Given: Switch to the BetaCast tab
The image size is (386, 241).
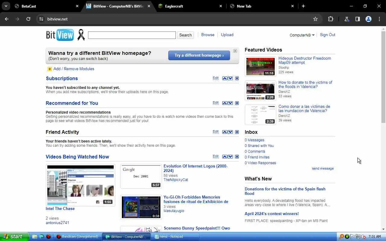Looking at the screenshot, I should coord(46,6).
